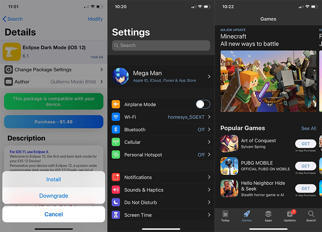Switch to the Today tab
This screenshot has width=322, height=232.
225,216
